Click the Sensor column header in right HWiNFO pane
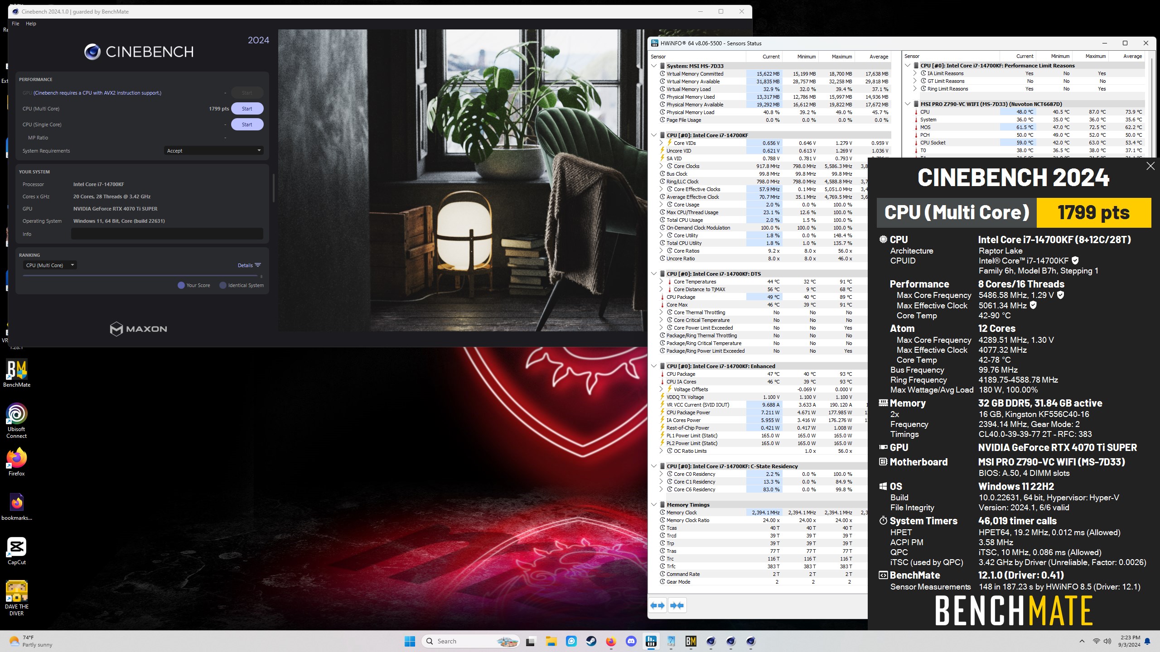The height and width of the screenshot is (652, 1160). (951, 56)
